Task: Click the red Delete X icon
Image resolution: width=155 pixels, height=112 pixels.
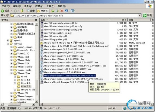Action: [x=62, y=11]
